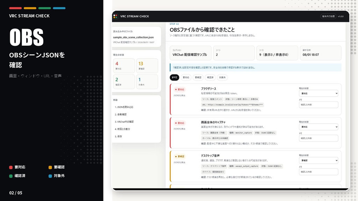Click the v1.0.0 version label
Screen dimensions: 358x201
pyautogui.click(x=341, y=16)
